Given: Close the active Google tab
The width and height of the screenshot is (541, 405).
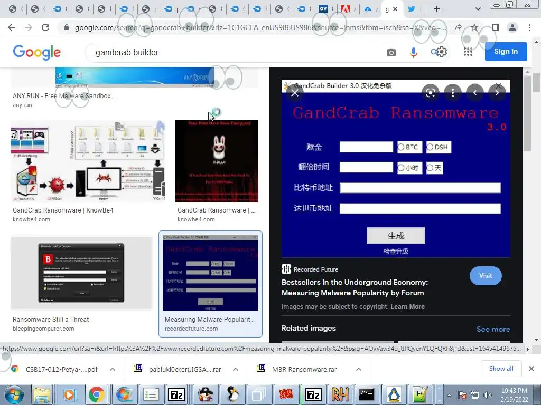Looking at the screenshot, I should click(x=395, y=9).
